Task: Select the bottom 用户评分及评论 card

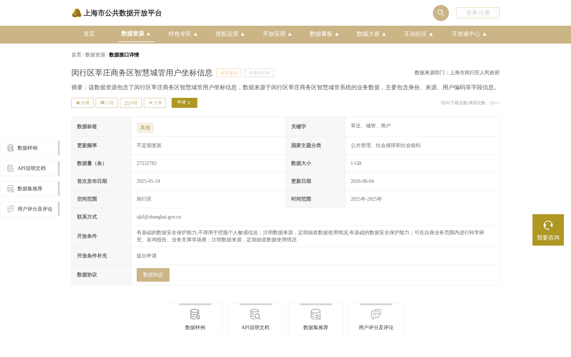Action: [x=376, y=320]
